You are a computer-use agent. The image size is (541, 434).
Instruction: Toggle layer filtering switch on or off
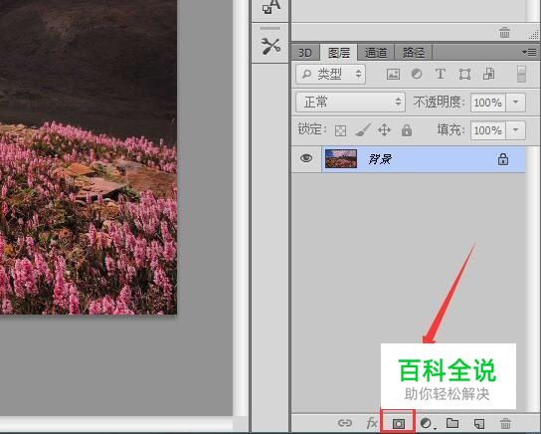(x=521, y=74)
